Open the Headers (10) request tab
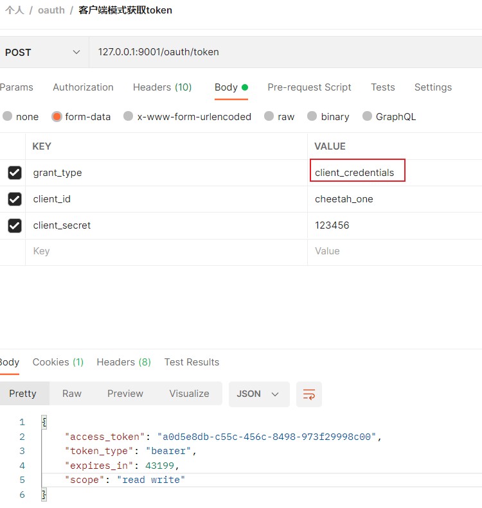The height and width of the screenshot is (508, 482). (x=163, y=87)
